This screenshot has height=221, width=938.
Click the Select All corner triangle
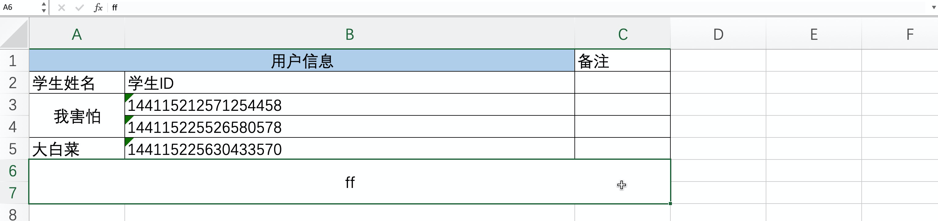[15, 35]
